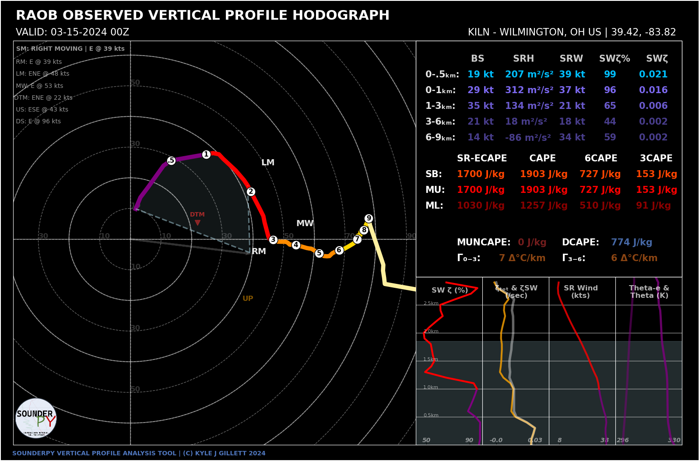Click the BS column header

pyautogui.click(x=478, y=59)
